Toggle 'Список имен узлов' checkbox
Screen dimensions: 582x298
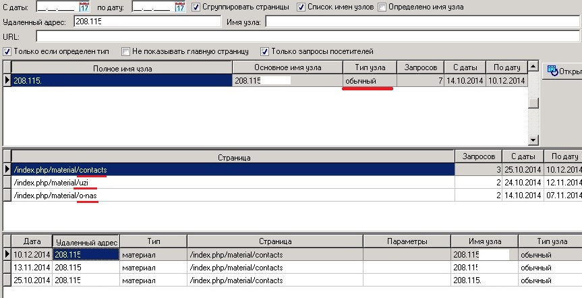click(x=301, y=7)
